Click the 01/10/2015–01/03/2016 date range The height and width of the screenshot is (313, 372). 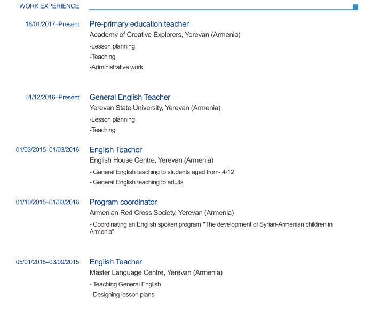tap(48, 202)
